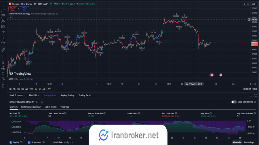Click the Net Profit info icon

tap(19, 113)
